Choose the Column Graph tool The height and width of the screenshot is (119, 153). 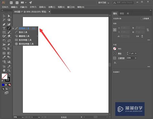[x=9, y=62]
